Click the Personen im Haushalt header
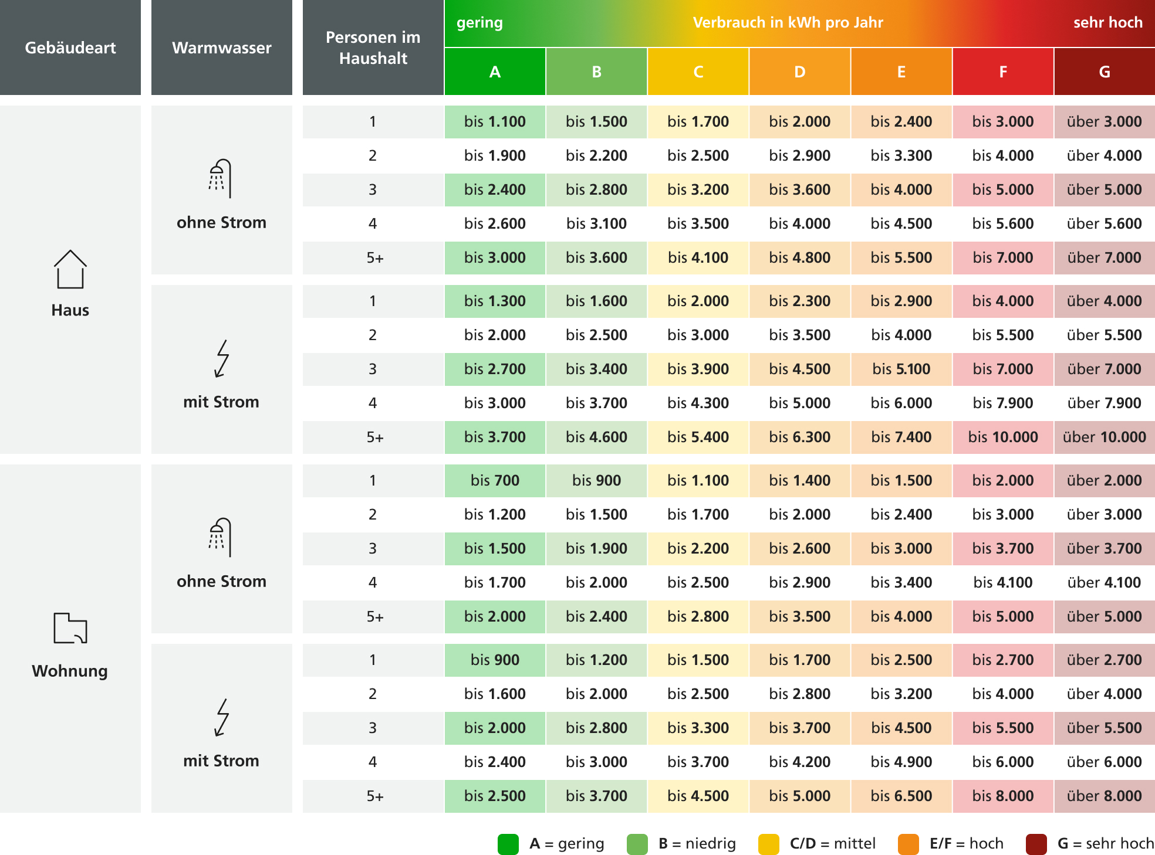The width and height of the screenshot is (1155, 855). tap(373, 48)
